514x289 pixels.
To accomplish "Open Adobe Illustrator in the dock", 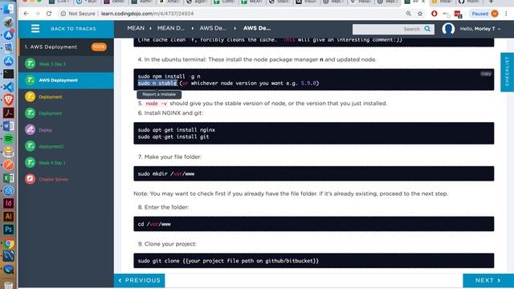I will click(x=9, y=216).
